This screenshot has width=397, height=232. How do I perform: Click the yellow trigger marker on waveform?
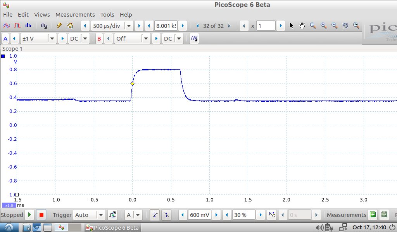tap(132, 84)
